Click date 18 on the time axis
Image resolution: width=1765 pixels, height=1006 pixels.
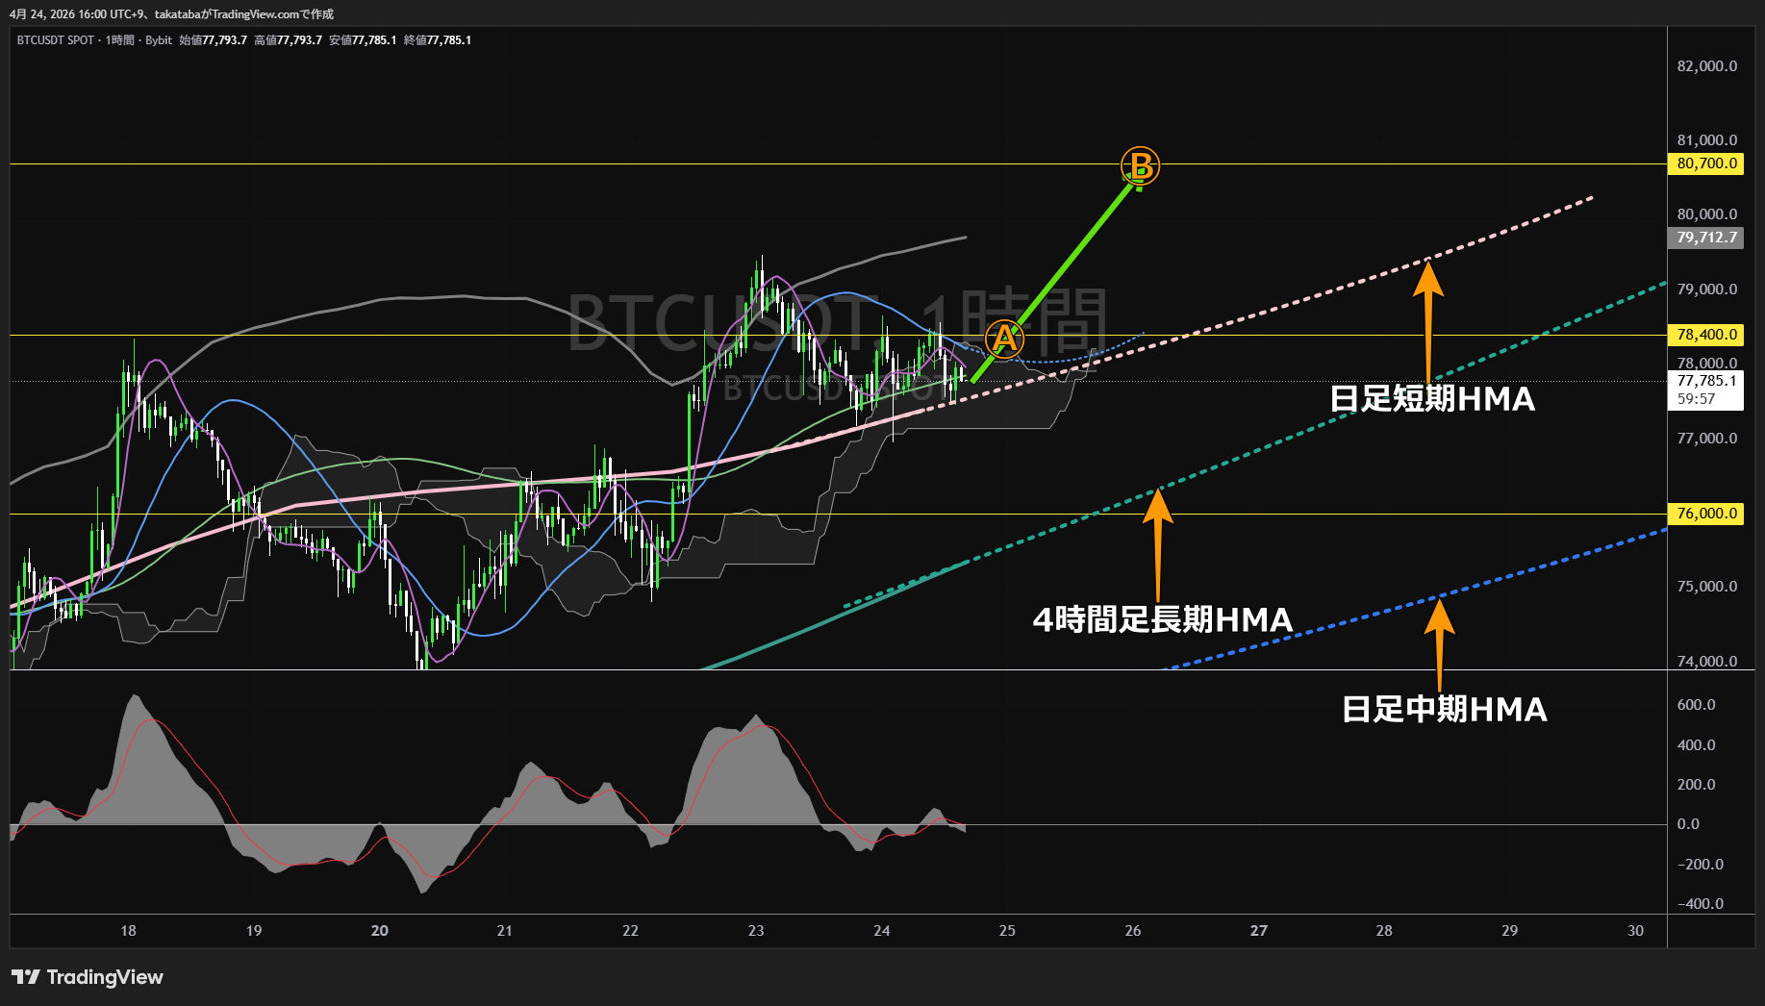click(128, 931)
